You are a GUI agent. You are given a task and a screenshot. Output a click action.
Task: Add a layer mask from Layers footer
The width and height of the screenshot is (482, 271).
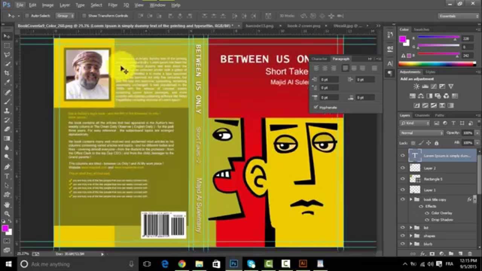[x=432, y=254]
